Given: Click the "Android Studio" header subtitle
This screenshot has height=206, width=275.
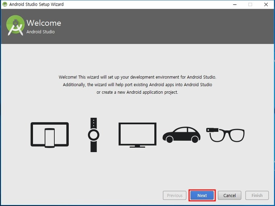Looking at the screenshot, I should [x=41, y=32].
